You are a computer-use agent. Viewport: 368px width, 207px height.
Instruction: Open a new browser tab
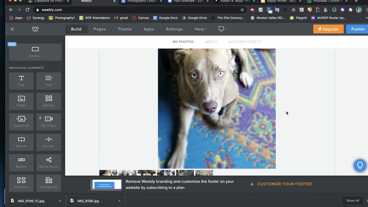pos(356,1)
